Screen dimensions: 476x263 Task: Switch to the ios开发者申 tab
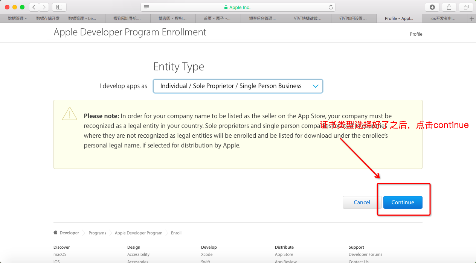click(x=444, y=18)
